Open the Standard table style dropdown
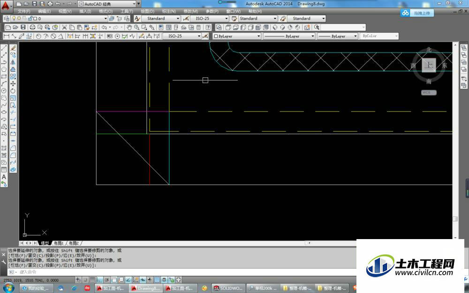This screenshot has width=469, height=293. (258, 18)
